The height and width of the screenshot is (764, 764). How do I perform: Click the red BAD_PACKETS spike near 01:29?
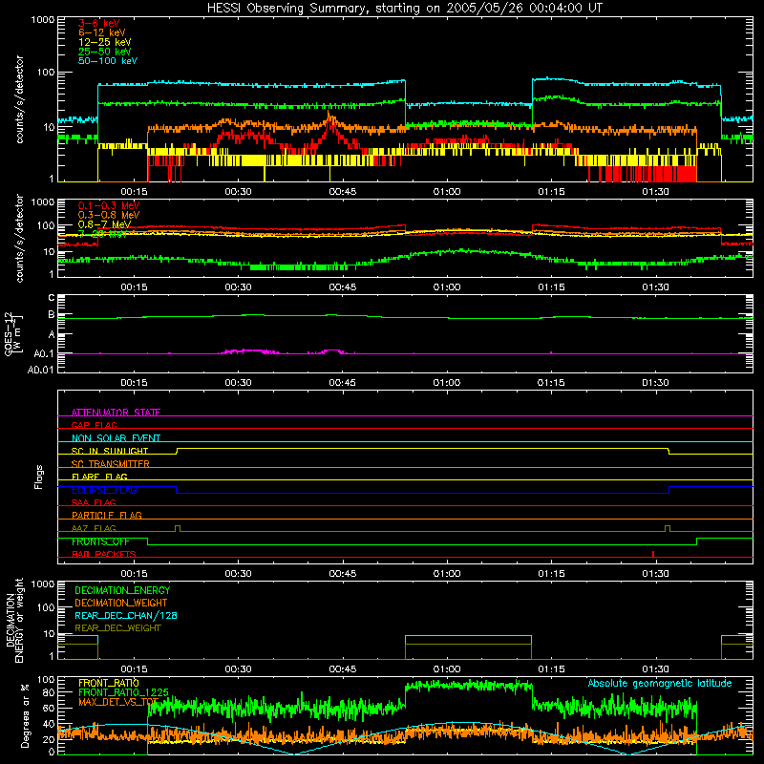(653, 554)
